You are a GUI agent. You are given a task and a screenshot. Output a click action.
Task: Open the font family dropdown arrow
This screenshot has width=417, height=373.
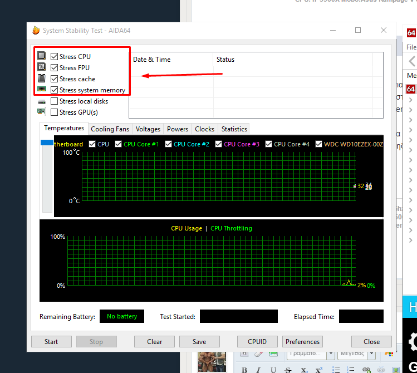pos(331,354)
